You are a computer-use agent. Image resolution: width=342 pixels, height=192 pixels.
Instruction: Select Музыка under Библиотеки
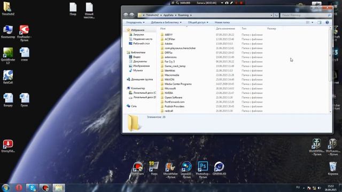tap(138, 70)
